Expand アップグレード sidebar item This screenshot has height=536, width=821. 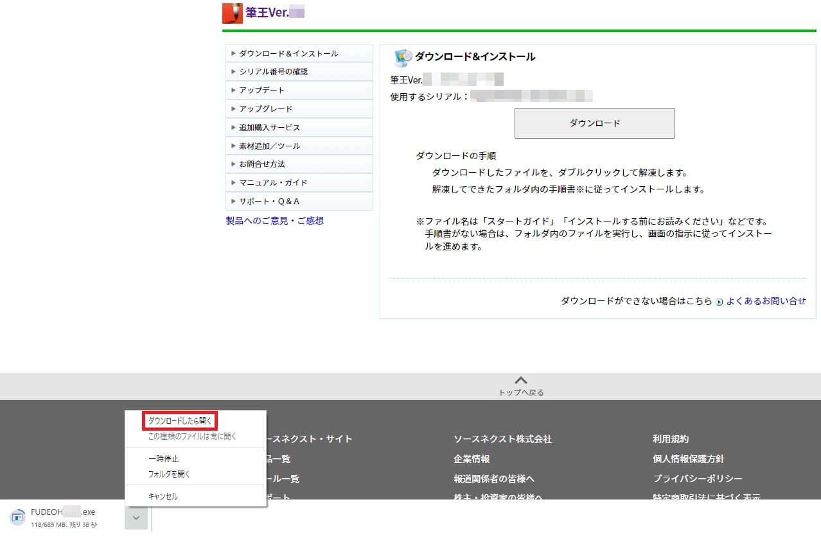[299, 109]
